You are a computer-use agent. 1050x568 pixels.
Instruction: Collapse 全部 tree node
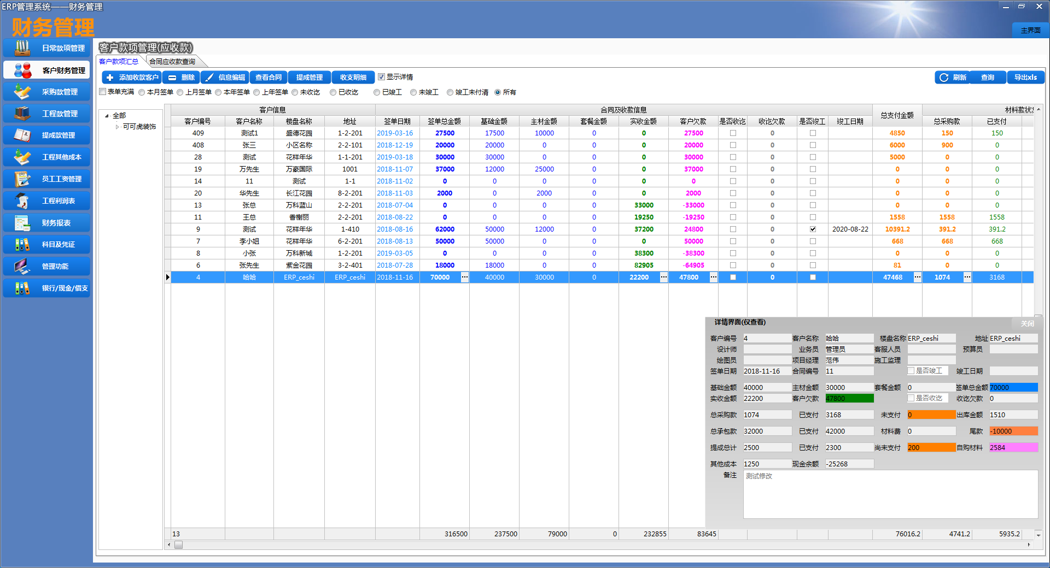pyautogui.click(x=107, y=116)
